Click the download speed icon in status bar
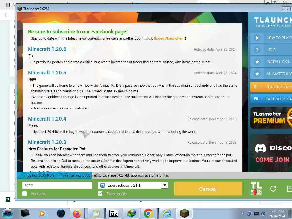Image resolution: width=292 pixels, height=219 pixels. click(x=24, y=175)
